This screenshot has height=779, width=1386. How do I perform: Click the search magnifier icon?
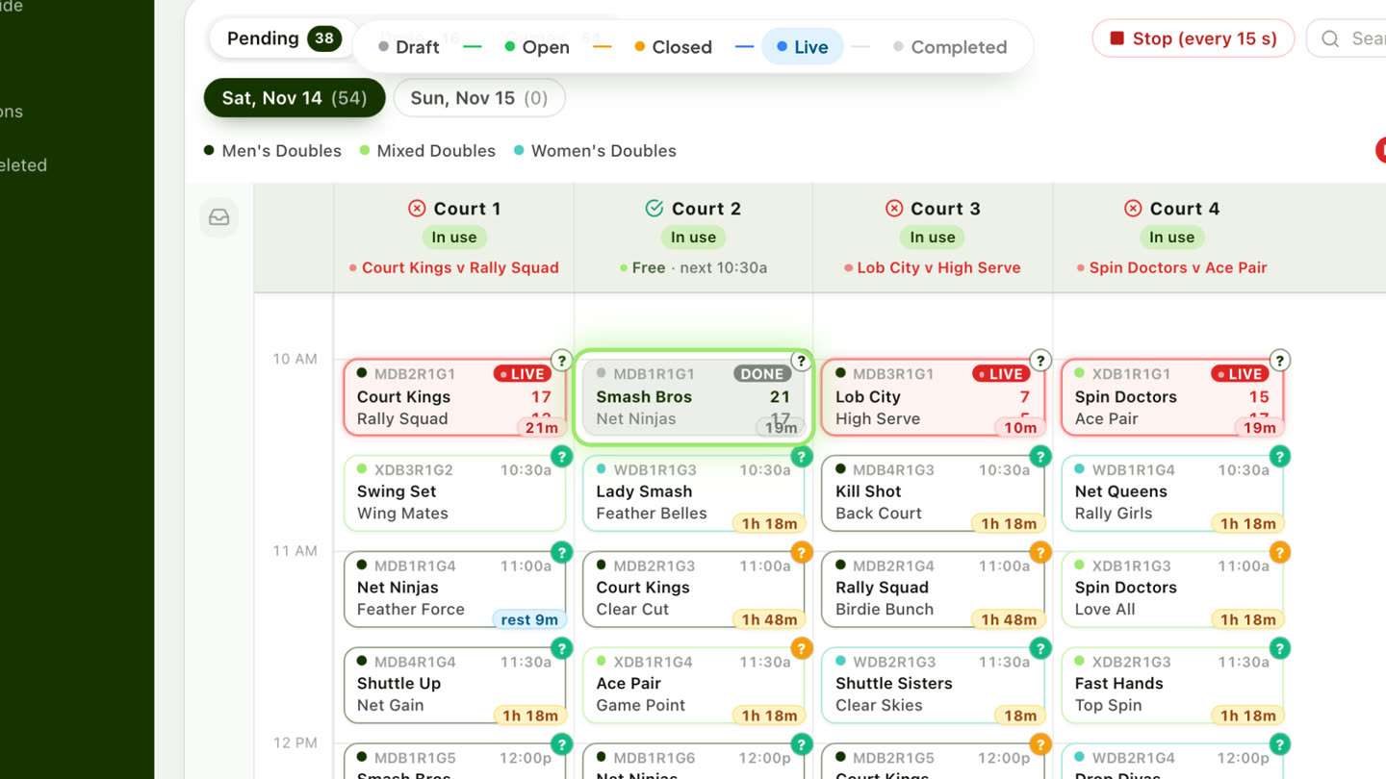point(1330,38)
